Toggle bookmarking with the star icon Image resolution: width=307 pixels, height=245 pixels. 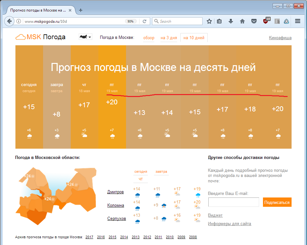pyautogui.click(x=209, y=21)
